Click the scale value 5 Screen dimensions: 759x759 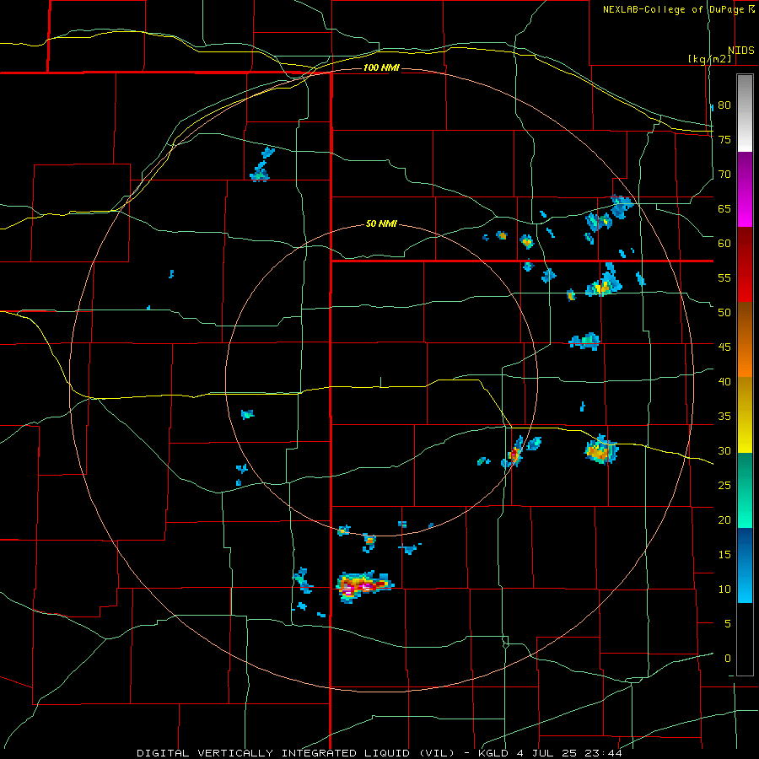coord(728,624)
